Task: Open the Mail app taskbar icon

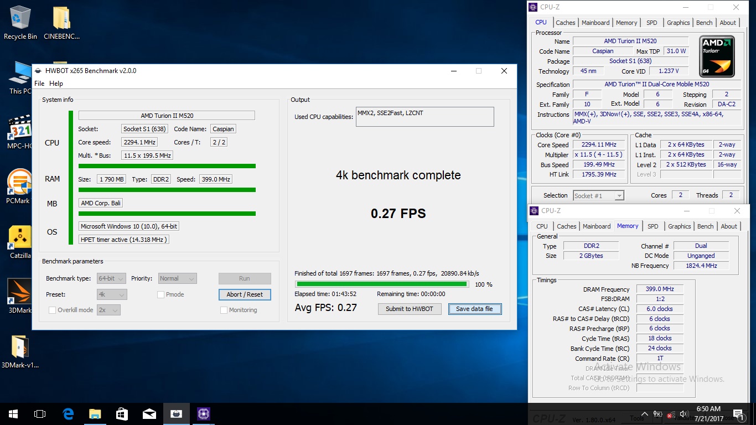Action: point(149,414)
